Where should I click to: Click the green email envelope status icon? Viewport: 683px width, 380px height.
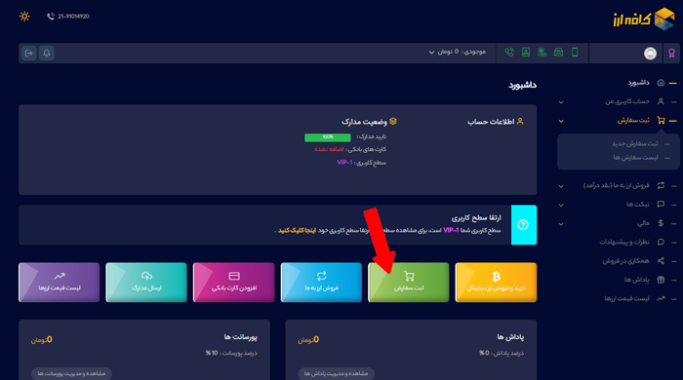tap(558, 53)
